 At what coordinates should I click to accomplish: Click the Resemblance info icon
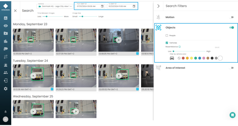[x=180, y=47]
